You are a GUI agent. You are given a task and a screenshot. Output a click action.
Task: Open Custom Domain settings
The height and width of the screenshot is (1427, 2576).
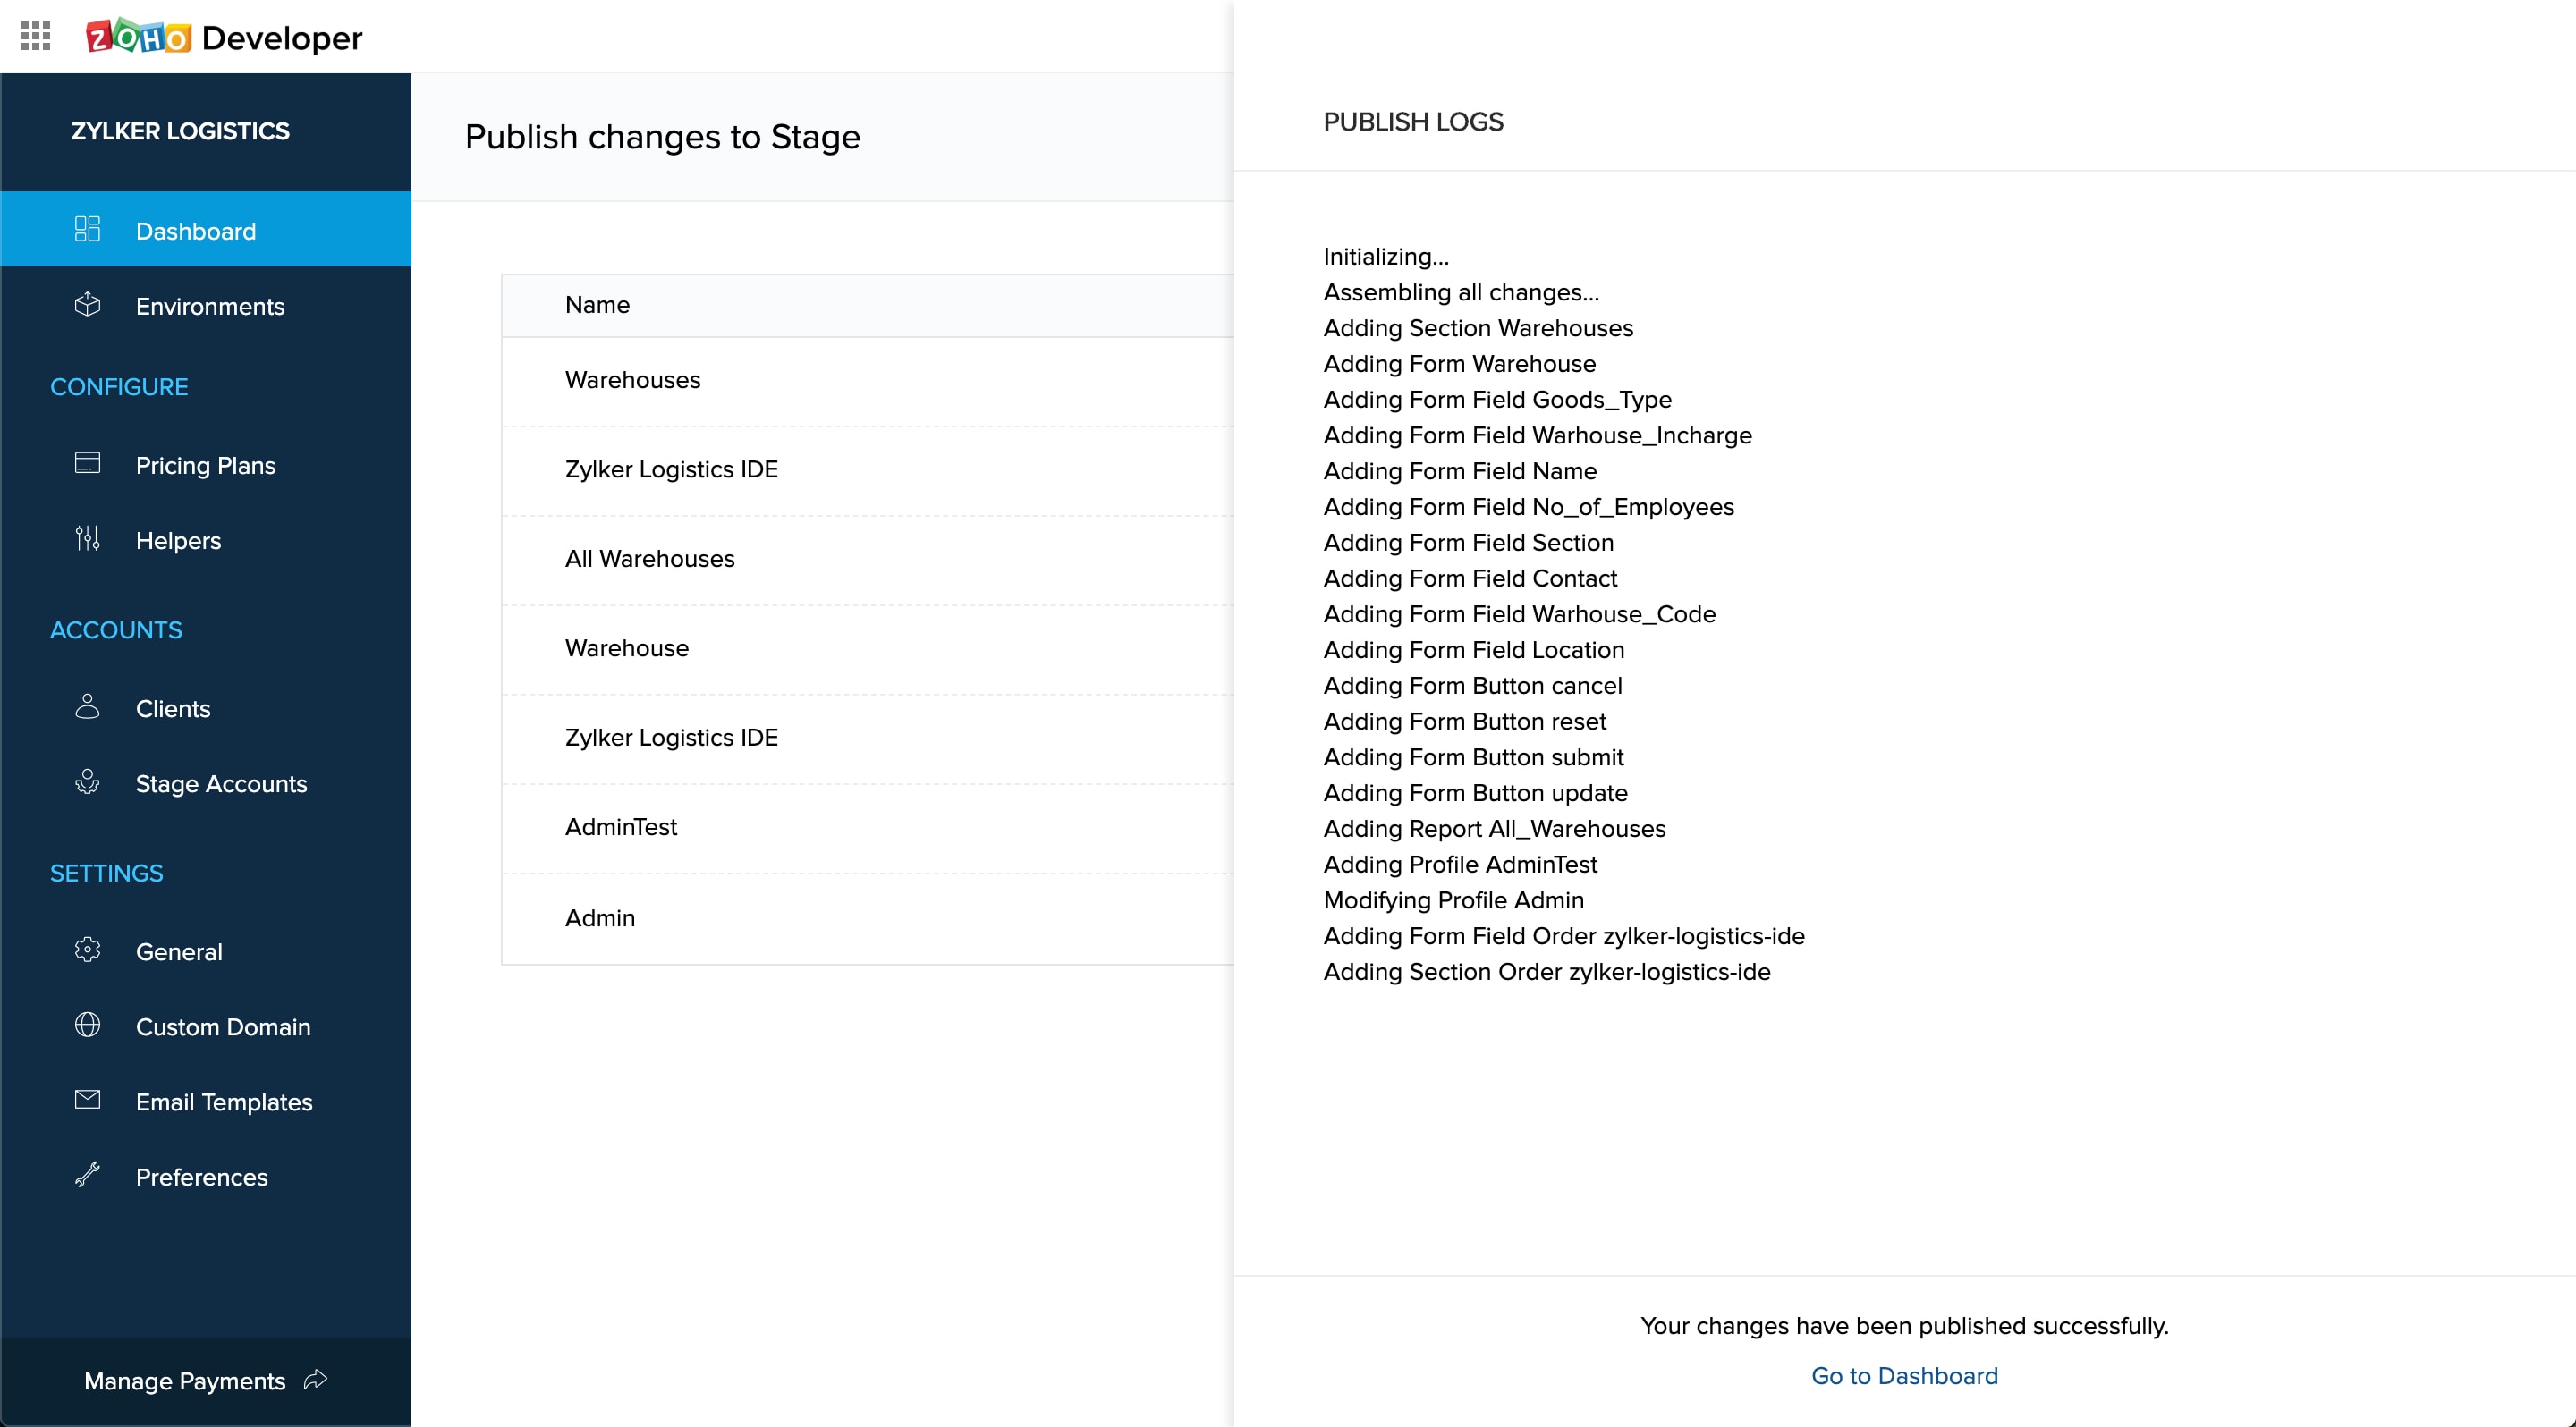click(x=206, y=1026)
